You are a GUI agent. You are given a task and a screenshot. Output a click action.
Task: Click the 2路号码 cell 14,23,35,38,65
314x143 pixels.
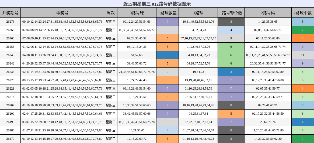click(x=268, y=22)
